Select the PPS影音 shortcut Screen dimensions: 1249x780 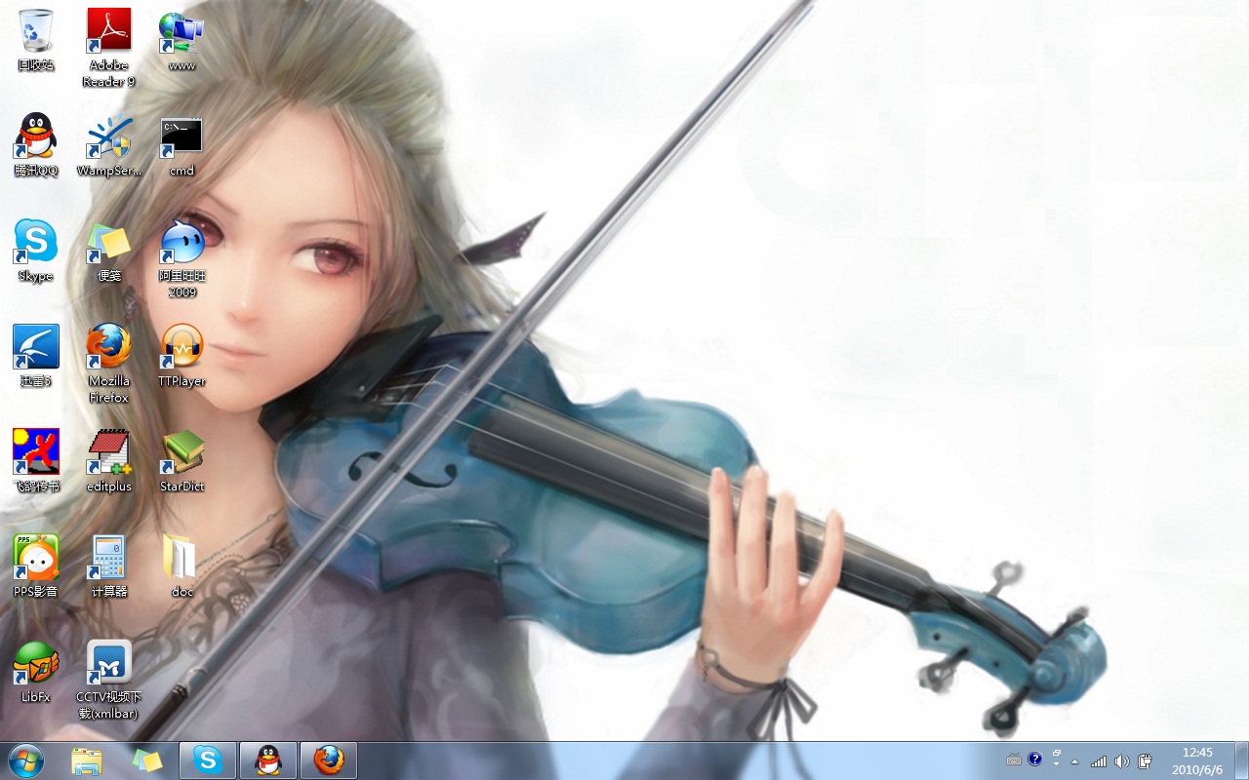(36, 565)
